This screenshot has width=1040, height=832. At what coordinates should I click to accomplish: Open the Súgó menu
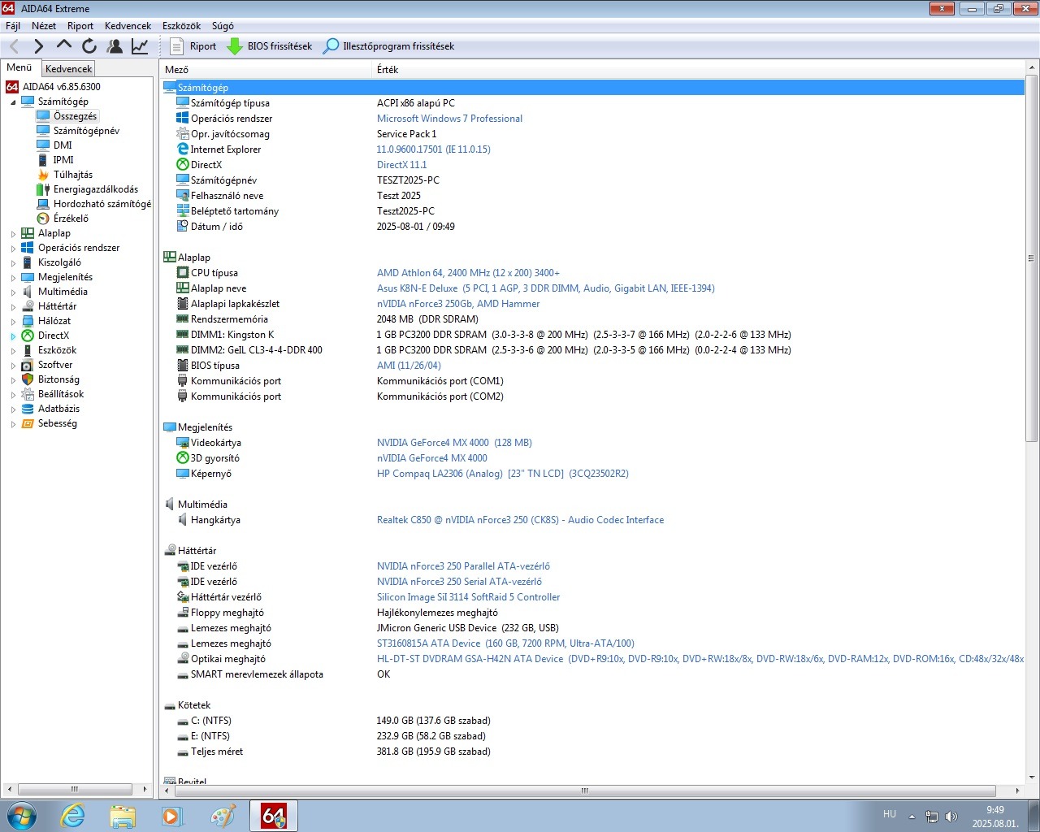tap(223, 25)
